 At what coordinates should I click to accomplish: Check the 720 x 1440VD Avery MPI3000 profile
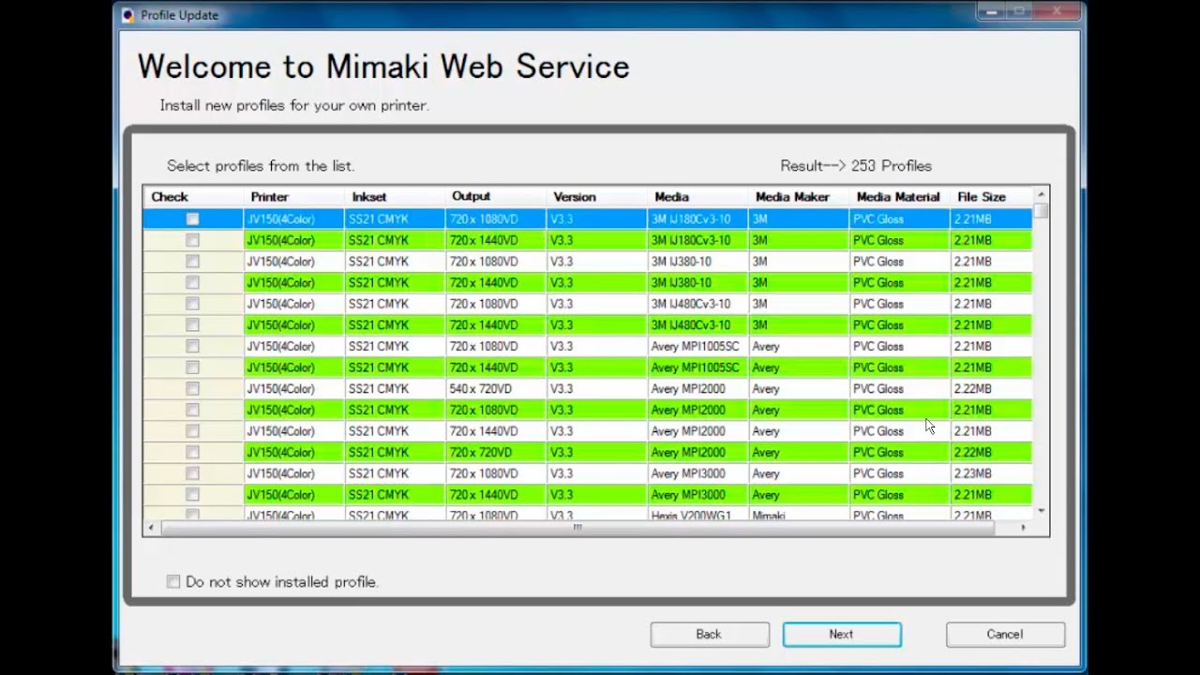192,494
